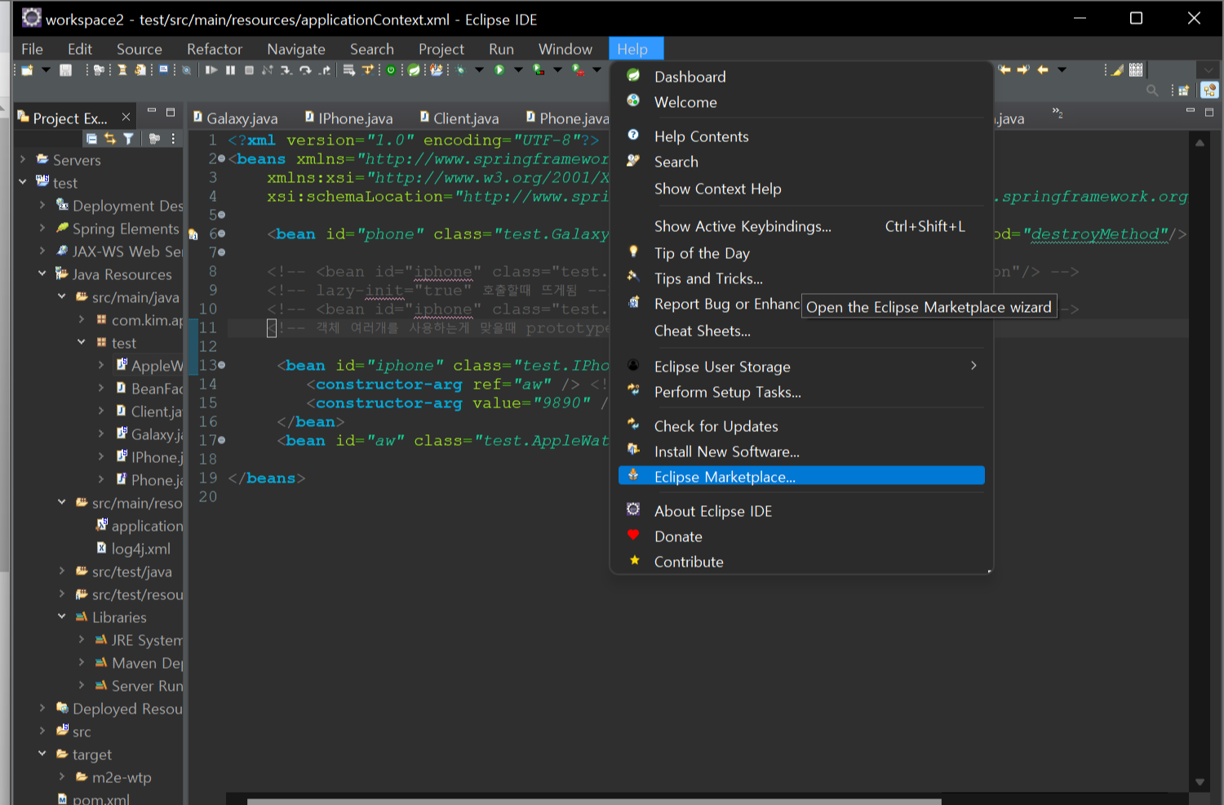Collapse the target folder
Image resolution: width=1224 pixels, height=805 pixels.
point(42,754)
